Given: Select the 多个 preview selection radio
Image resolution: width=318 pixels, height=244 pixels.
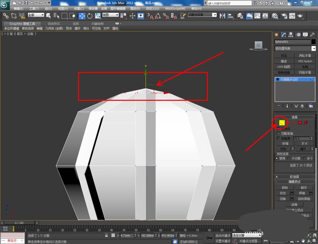Looking at the screenshot, I should tap(304, 158).
